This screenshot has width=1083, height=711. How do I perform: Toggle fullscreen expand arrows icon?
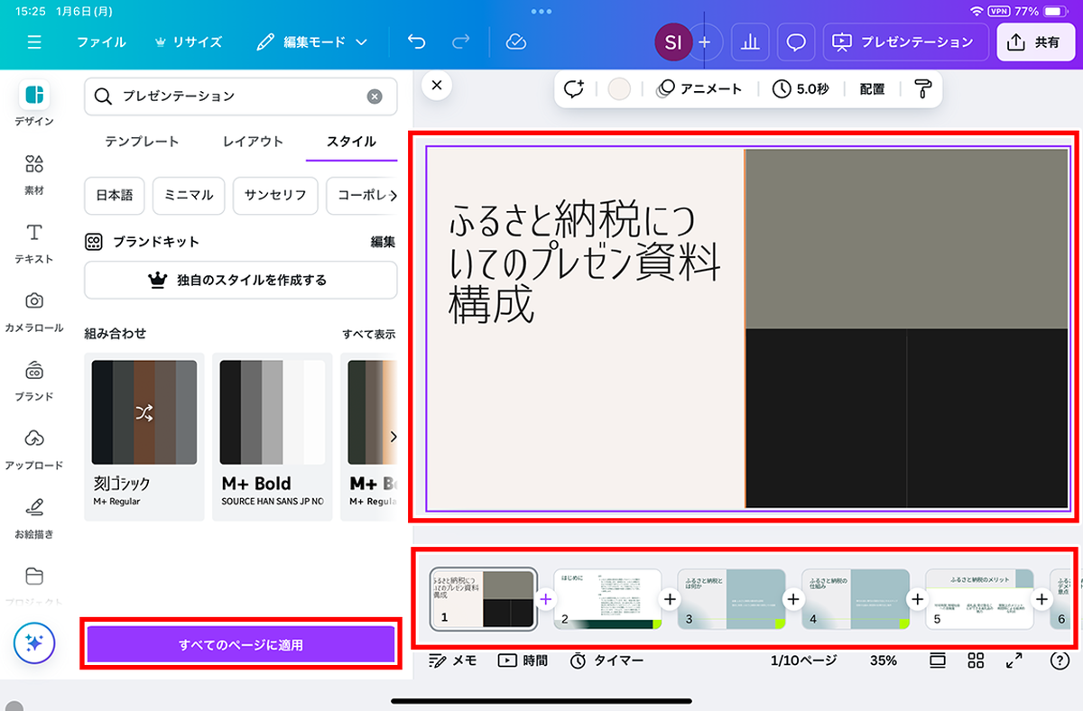(x=1014, y=660)
